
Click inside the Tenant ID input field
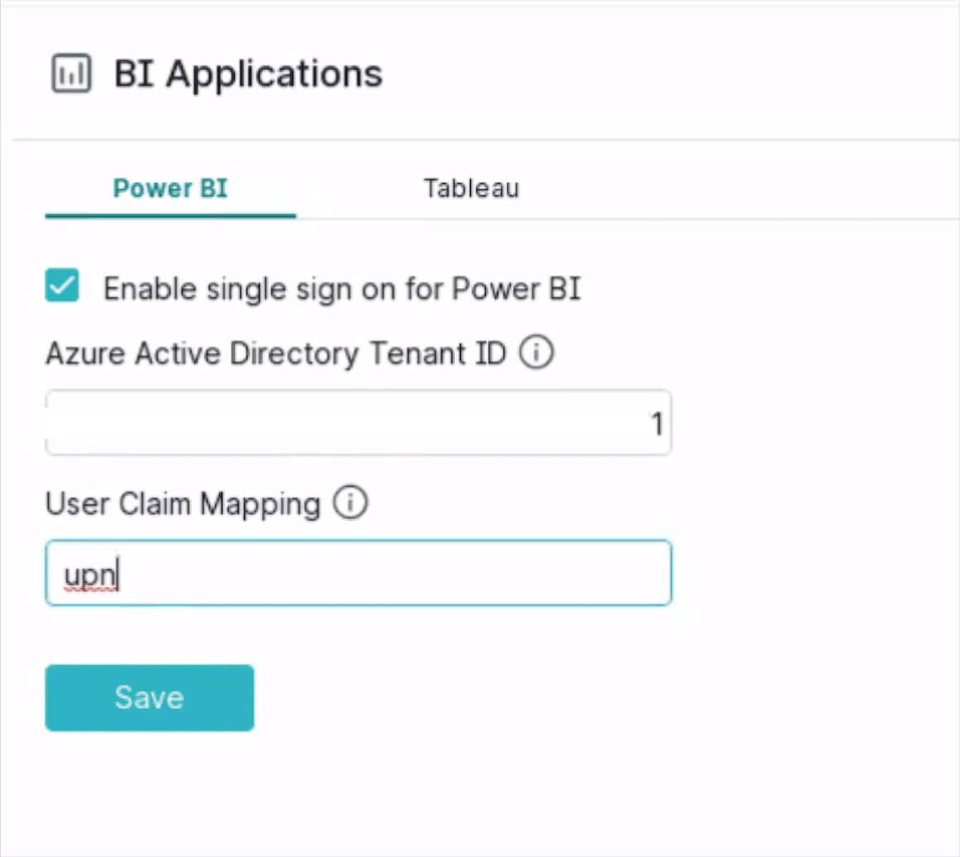358,422
